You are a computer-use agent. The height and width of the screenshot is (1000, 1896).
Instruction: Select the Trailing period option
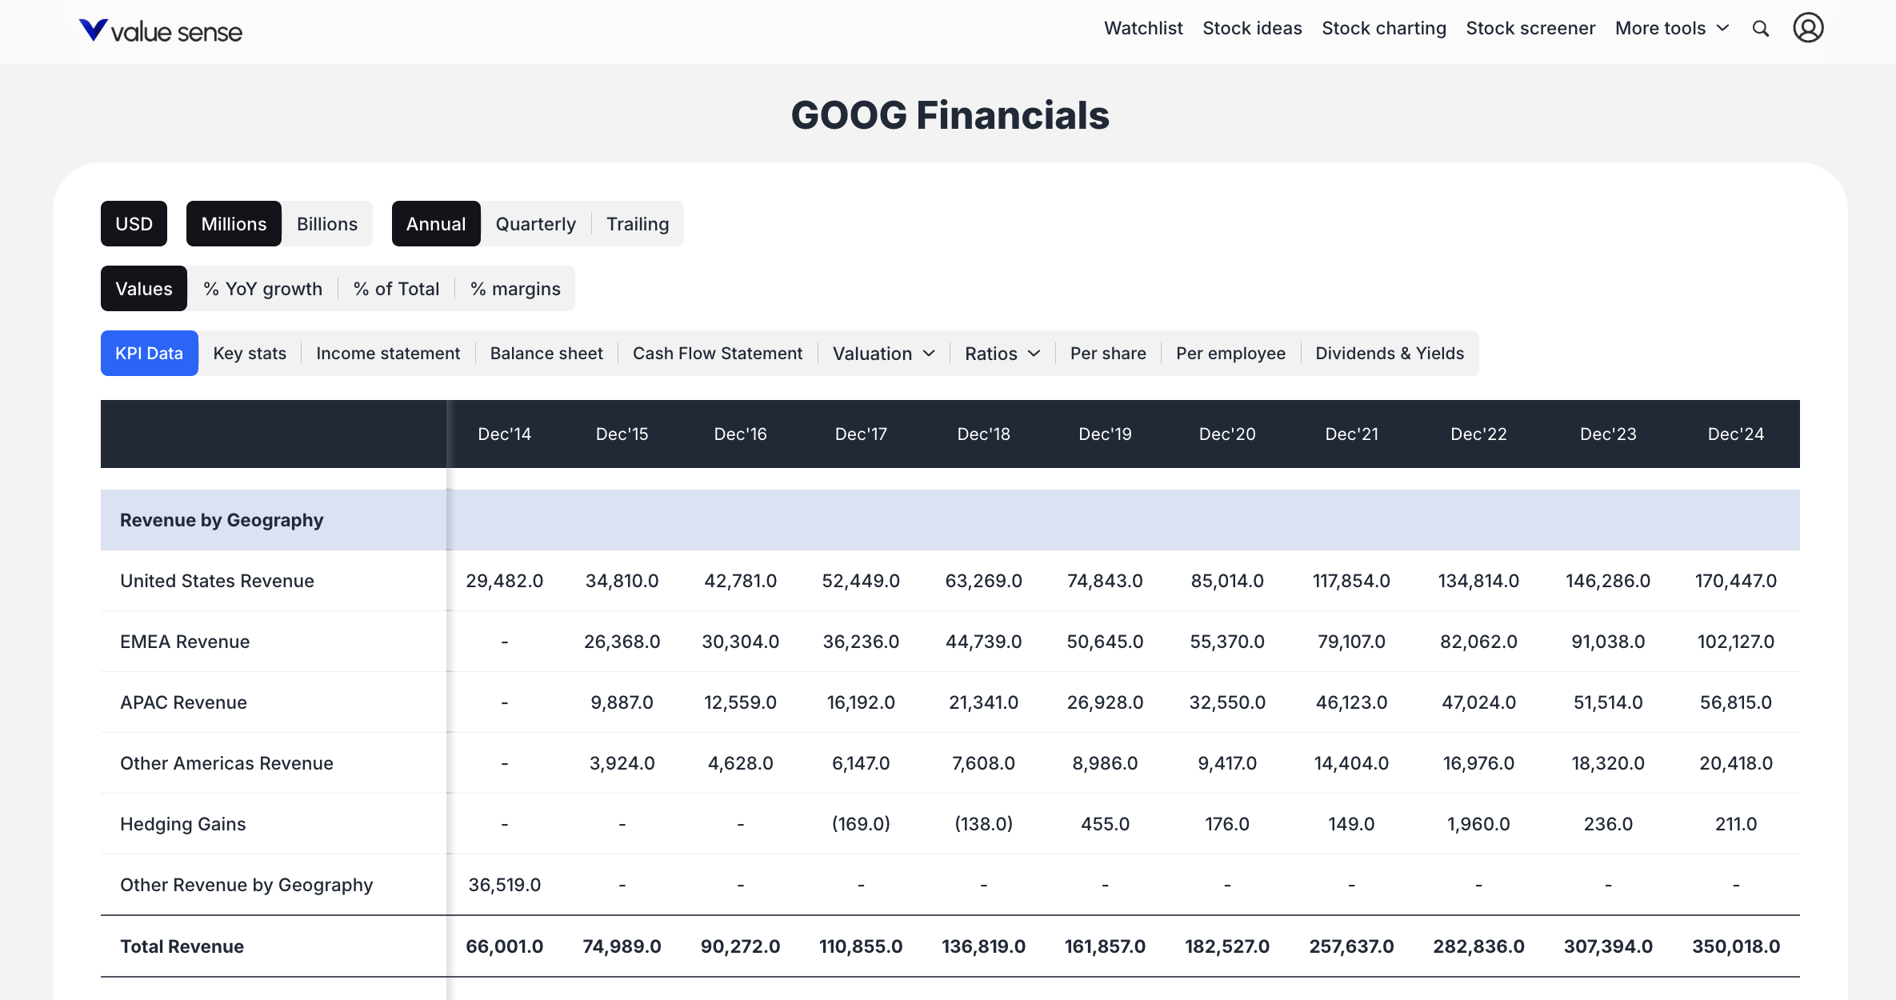pyautogui.click(x=637, y=224)
